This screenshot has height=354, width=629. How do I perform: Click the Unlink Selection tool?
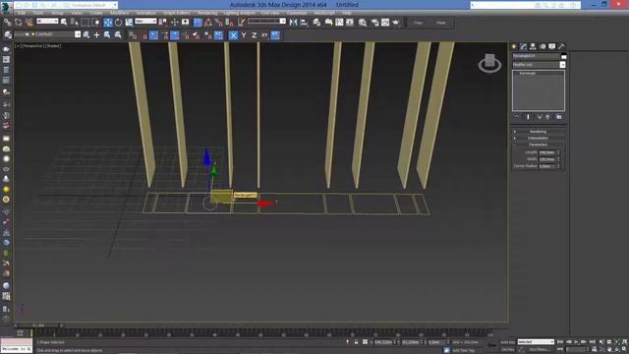pyautogui.click(x=19, y=23)
